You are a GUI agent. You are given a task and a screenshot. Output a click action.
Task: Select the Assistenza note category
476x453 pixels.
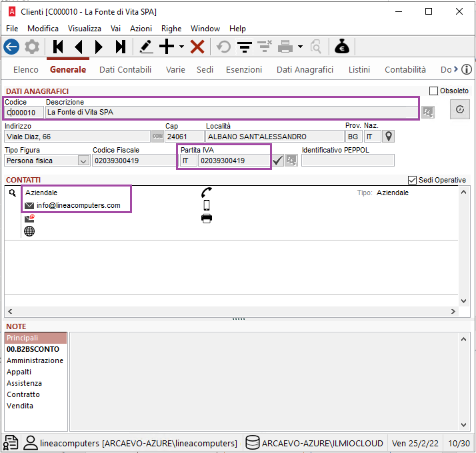click(x=24, y=383)
